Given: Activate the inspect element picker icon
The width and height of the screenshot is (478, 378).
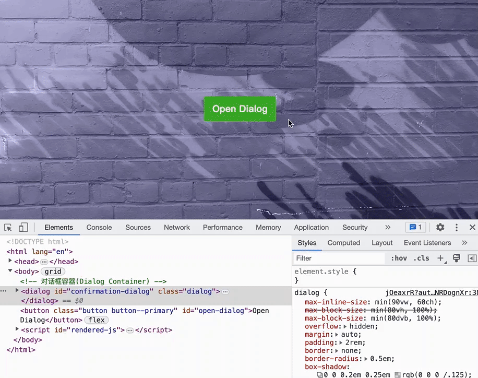Looking at the screenshot, I should pyautogui.click(x=8, y=227).
